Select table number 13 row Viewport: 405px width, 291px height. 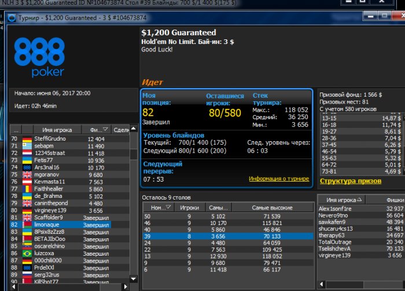tap(229, 256)
